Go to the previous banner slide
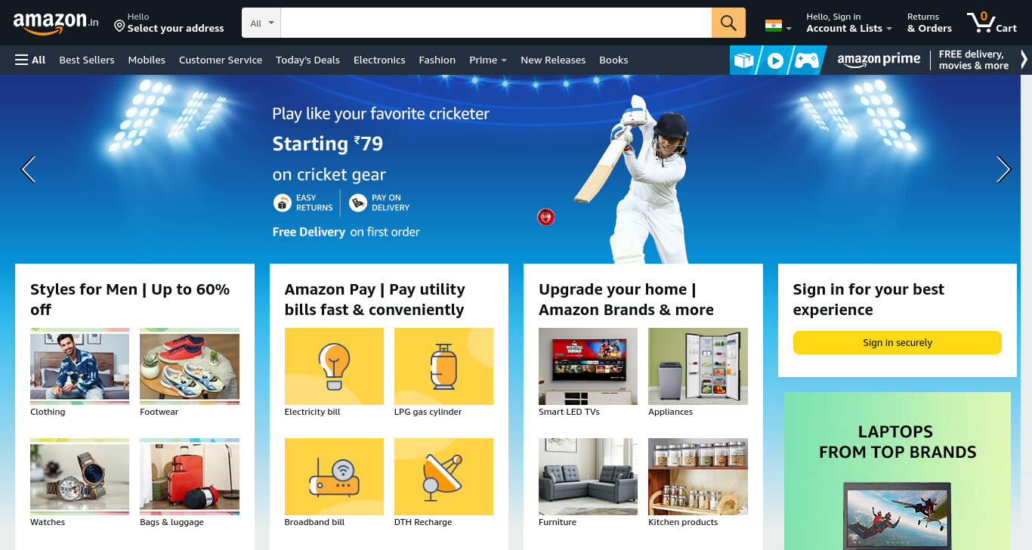The height and width of the screenshot is (550, 1032). click(x=28, y=169)
